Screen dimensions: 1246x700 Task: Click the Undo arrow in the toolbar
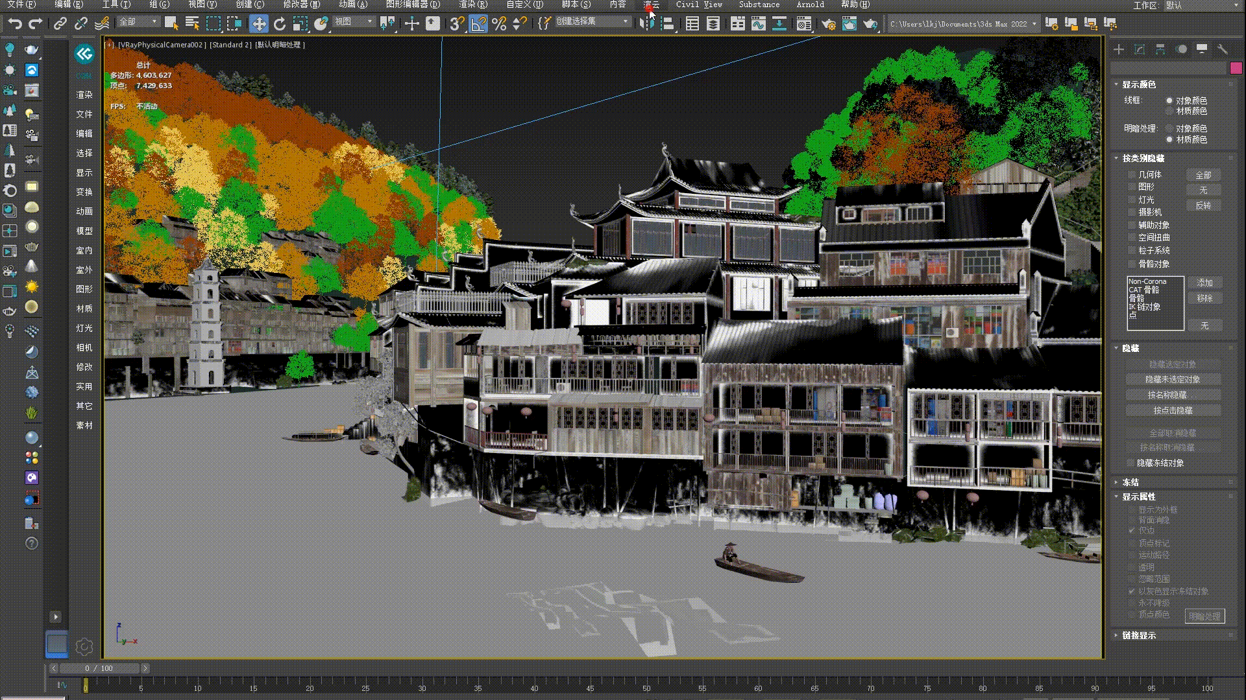point(14,24)
